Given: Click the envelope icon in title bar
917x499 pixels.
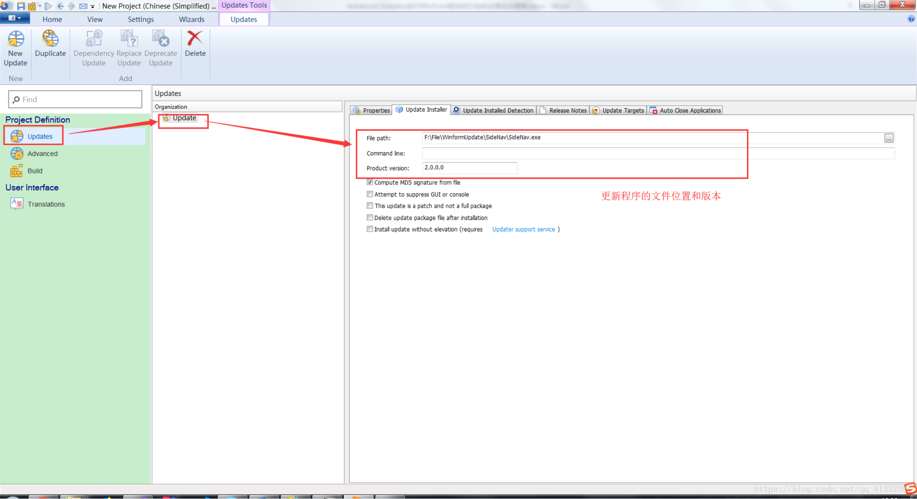Looking at the screenshot, I should [83, 6].
